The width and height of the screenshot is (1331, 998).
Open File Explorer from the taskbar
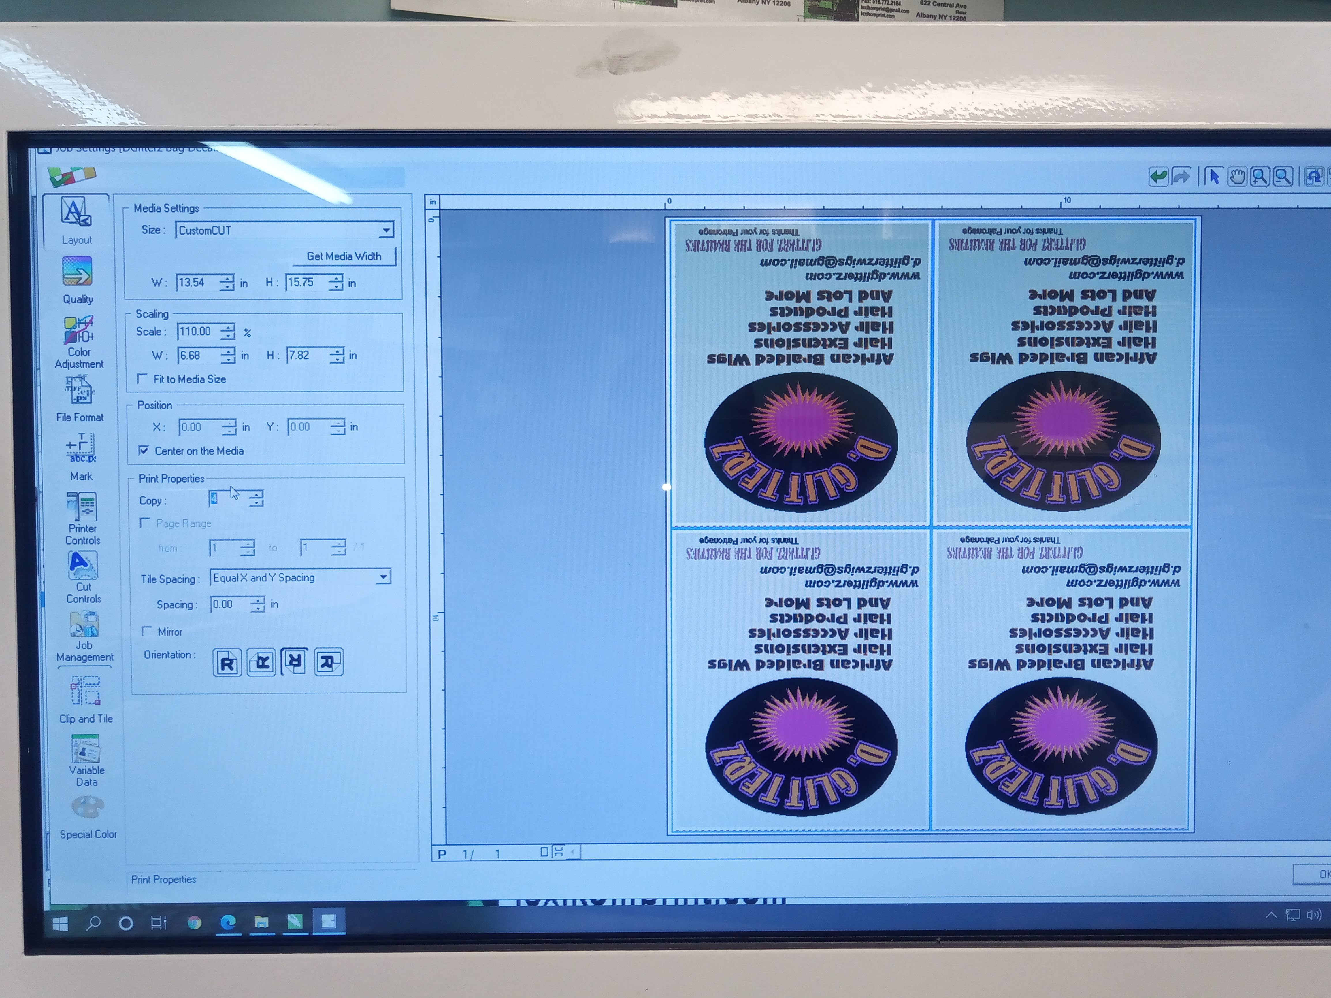[261, 922]
